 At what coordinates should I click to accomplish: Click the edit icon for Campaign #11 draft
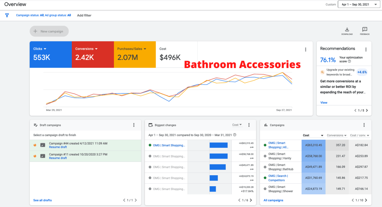(43, 156)
